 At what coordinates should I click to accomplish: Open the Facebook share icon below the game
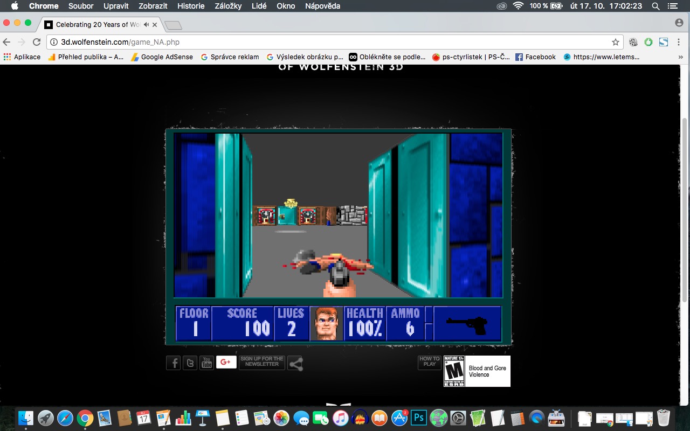pyautogui.click(x=174, y=363)
